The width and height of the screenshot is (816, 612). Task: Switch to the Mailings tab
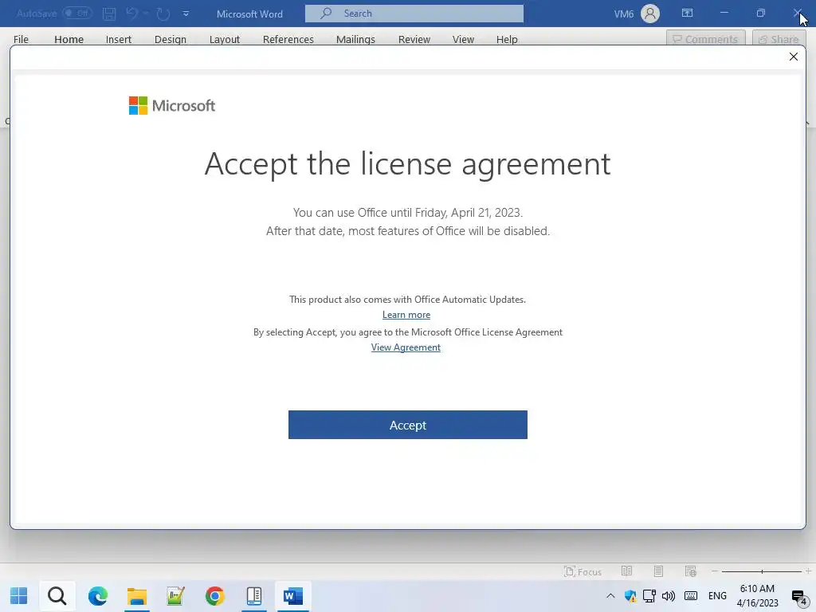point(355,40)
